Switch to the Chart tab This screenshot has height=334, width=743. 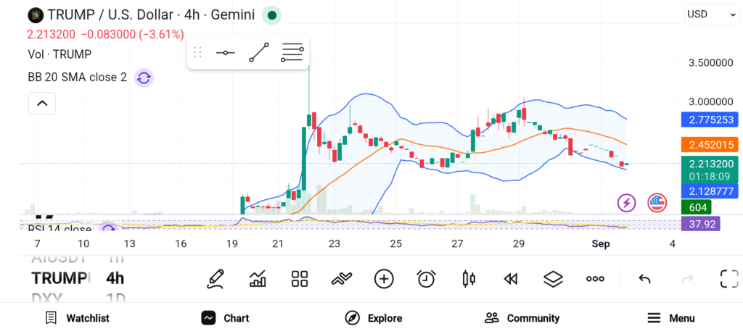[225, 318]
